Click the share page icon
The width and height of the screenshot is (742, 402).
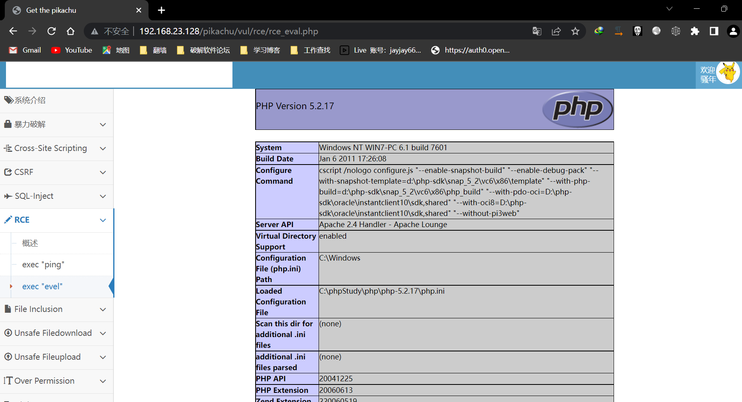tap(556, 31)
